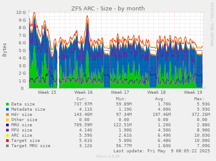Click the Munin 2.0.49 version text

click(108, 156)
